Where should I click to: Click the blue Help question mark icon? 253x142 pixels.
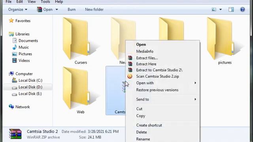point(242,9)
